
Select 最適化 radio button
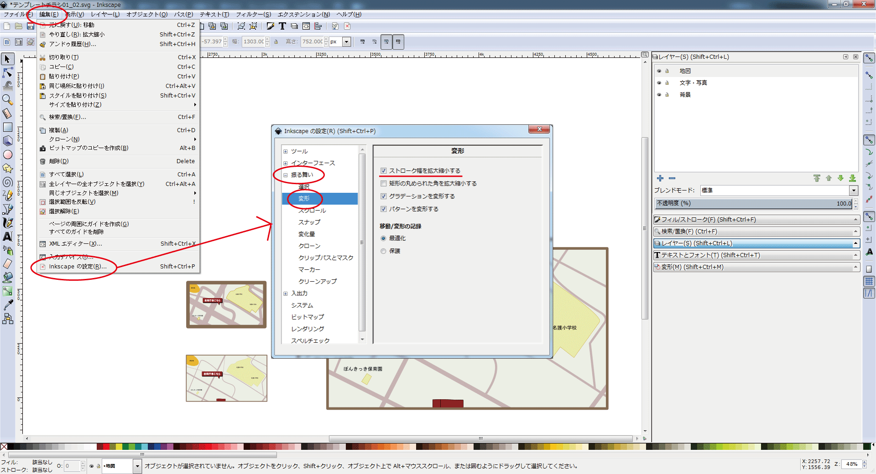tap(383, 238)
